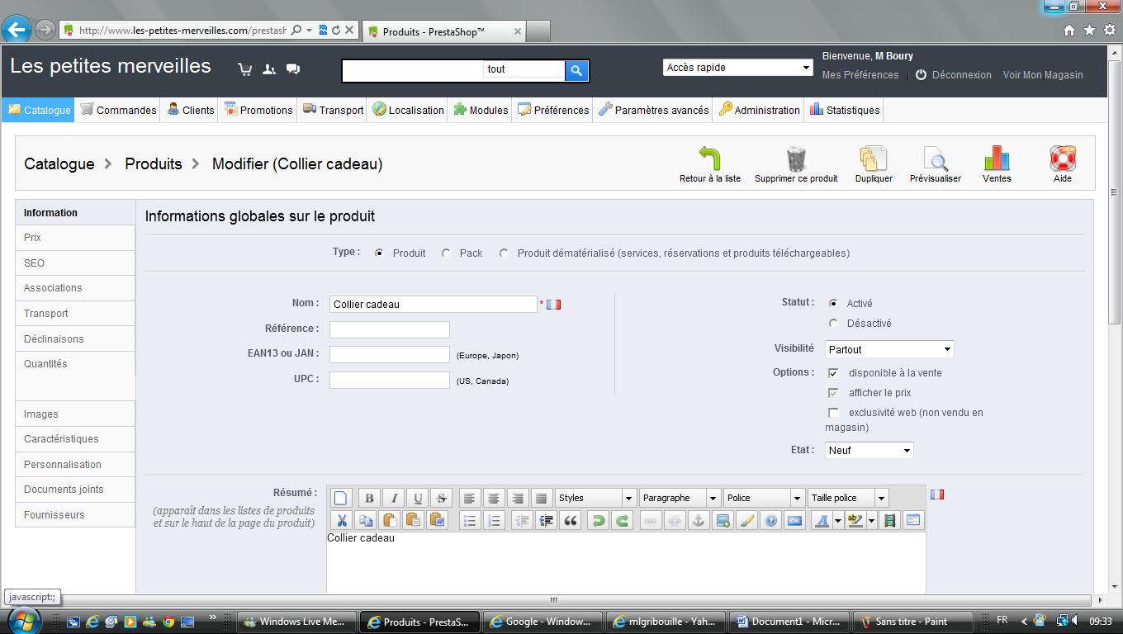Switch to the Prix side tab
The image size is (1123, 634).
point(75,238)
